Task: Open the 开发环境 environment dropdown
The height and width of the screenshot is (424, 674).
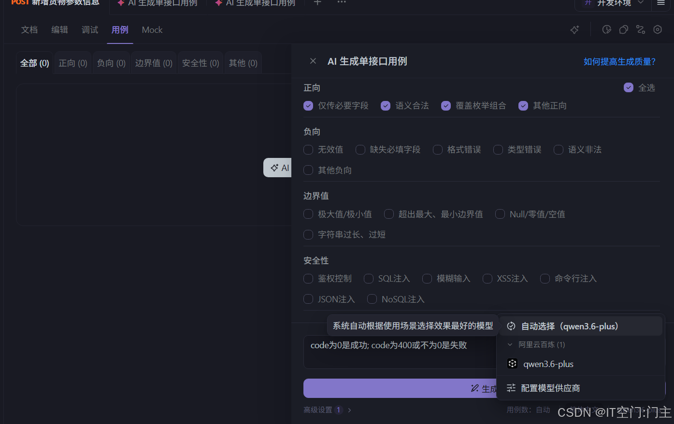Action: (x=613, y=3)
